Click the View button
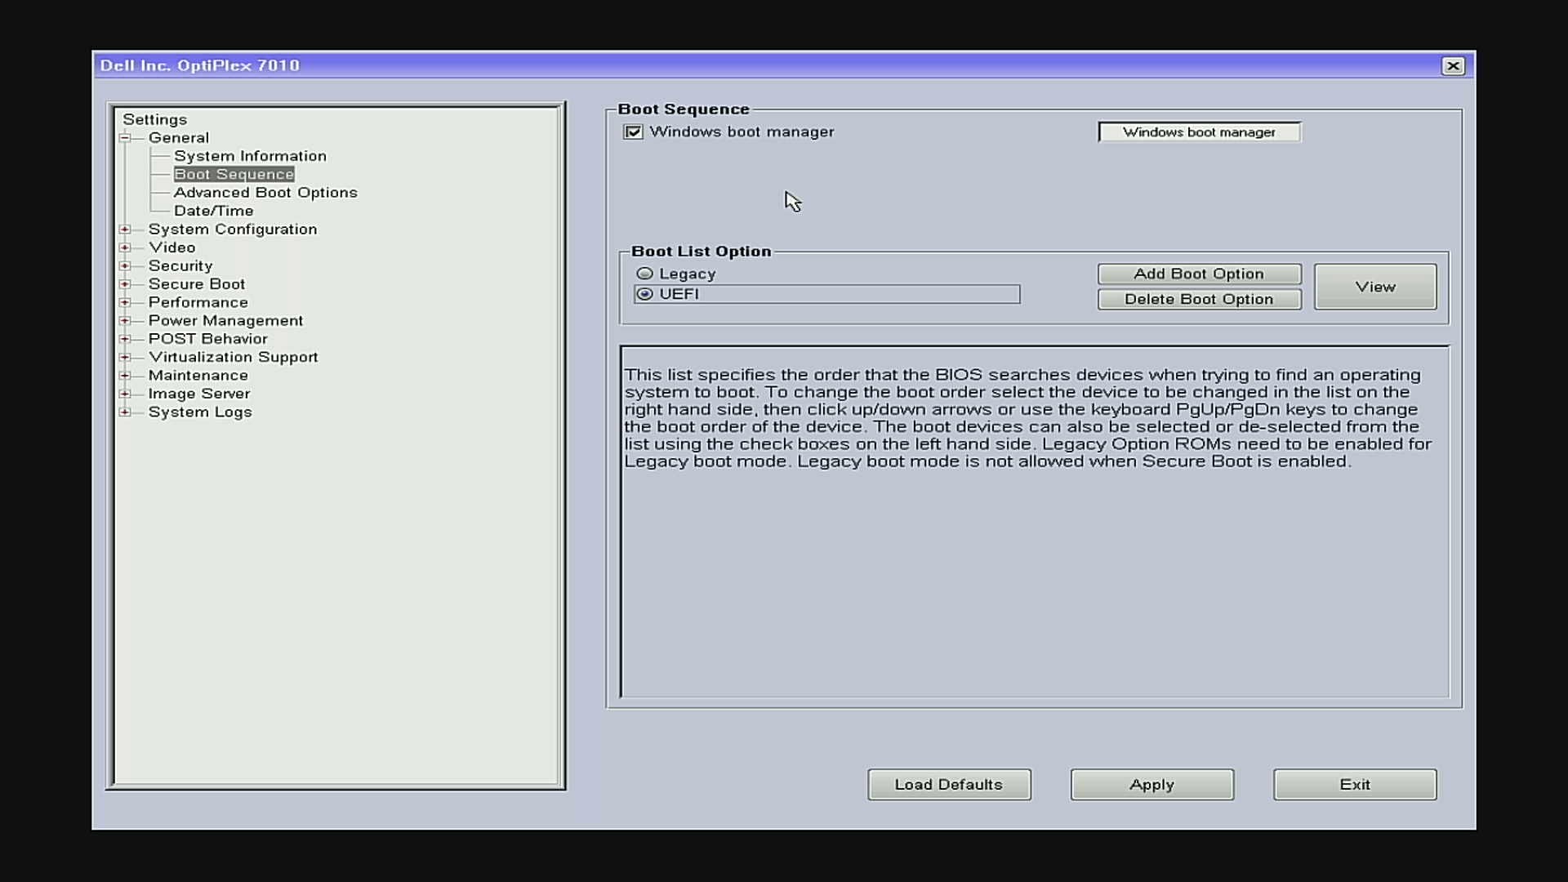The height and width of the screenshot is (882, 1568). coord(1375,287)
